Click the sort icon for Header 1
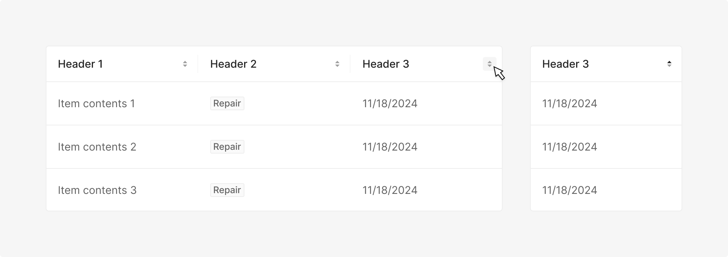The height and width of the screenshot is (257, 728). [x=185, y=64]
